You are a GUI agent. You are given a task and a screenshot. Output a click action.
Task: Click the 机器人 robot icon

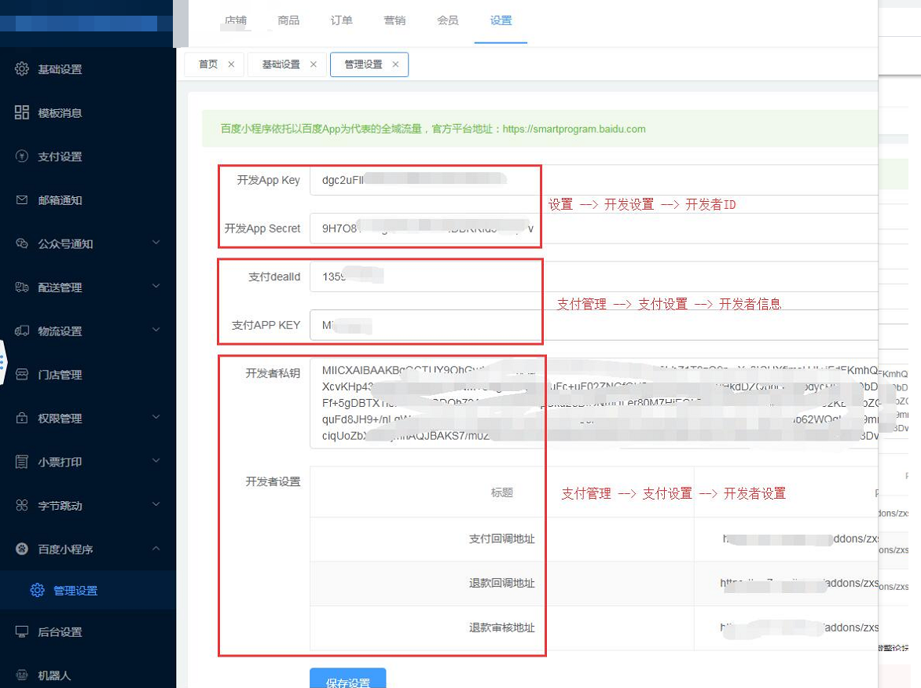tap(22, 675)
